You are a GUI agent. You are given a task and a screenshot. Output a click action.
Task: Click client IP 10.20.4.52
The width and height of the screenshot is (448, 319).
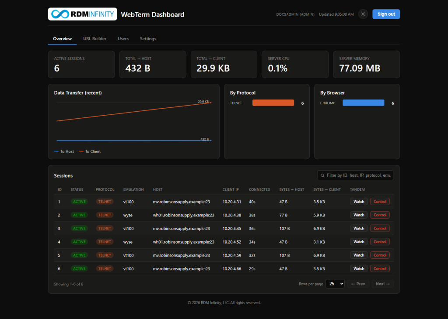232,242
